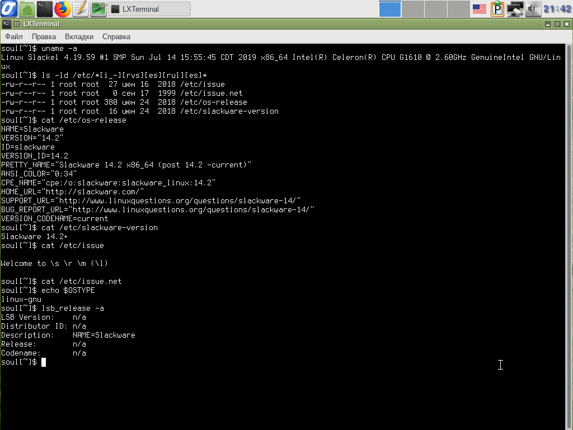573x430 pixels.
Task: Click the 'Description: NAME=Slackware' line
Action: click(68, 335)
